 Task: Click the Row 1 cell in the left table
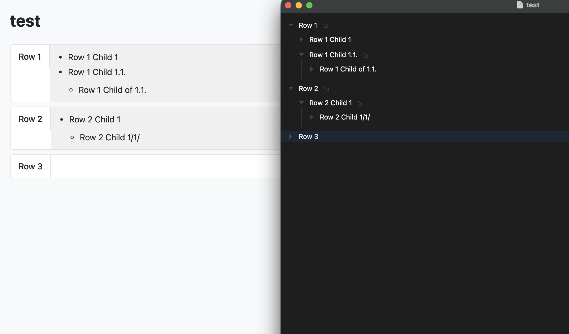30,56
